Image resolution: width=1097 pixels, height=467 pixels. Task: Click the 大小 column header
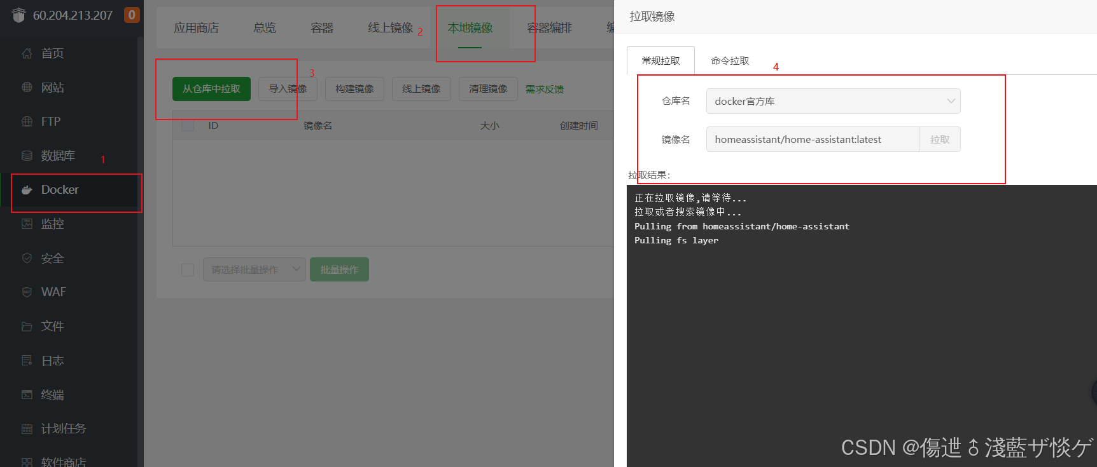coord(489,126)
